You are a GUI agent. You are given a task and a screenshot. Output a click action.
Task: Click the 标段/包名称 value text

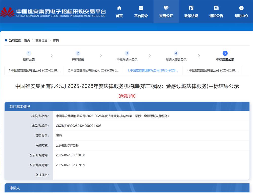[x=112, y=116]
